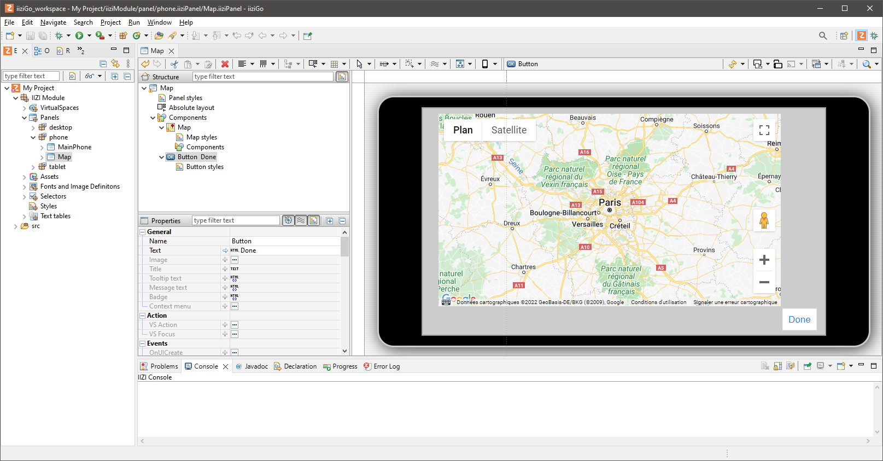Click the yellow refresh arrows icon in editor toolbar

coord(733,64)
